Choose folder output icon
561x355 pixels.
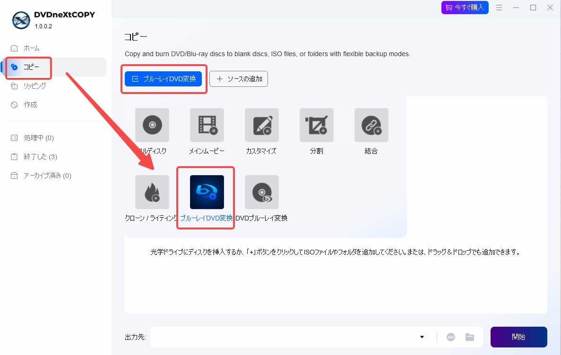tap(470, 337)
